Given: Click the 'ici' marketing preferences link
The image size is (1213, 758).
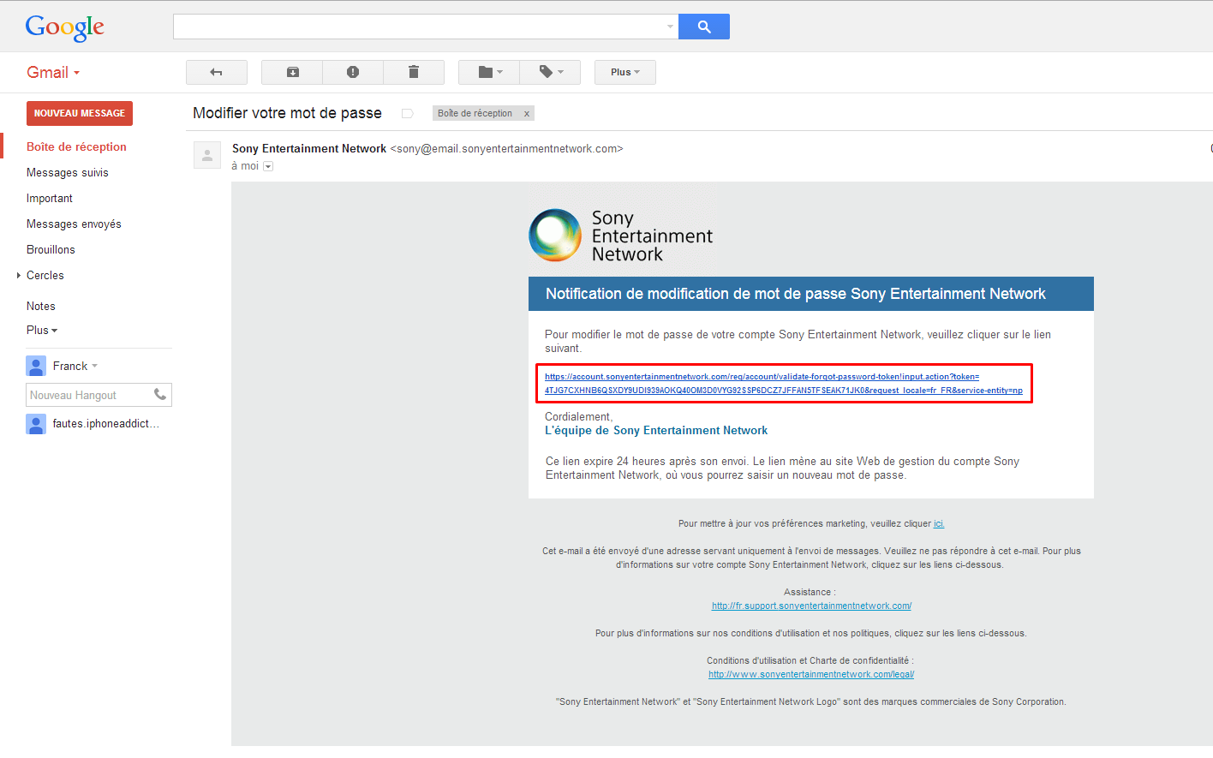Looking at the screenshot, I should [x=939, y=523].
